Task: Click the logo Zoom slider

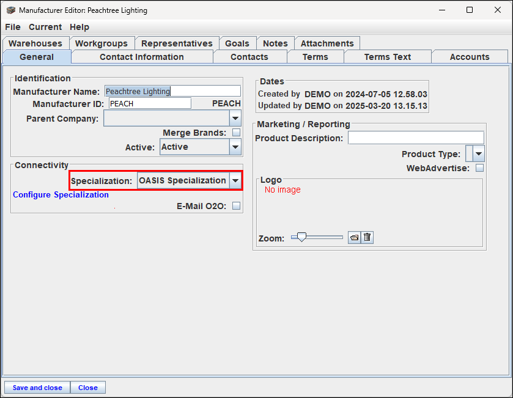Action: point(317,237)
